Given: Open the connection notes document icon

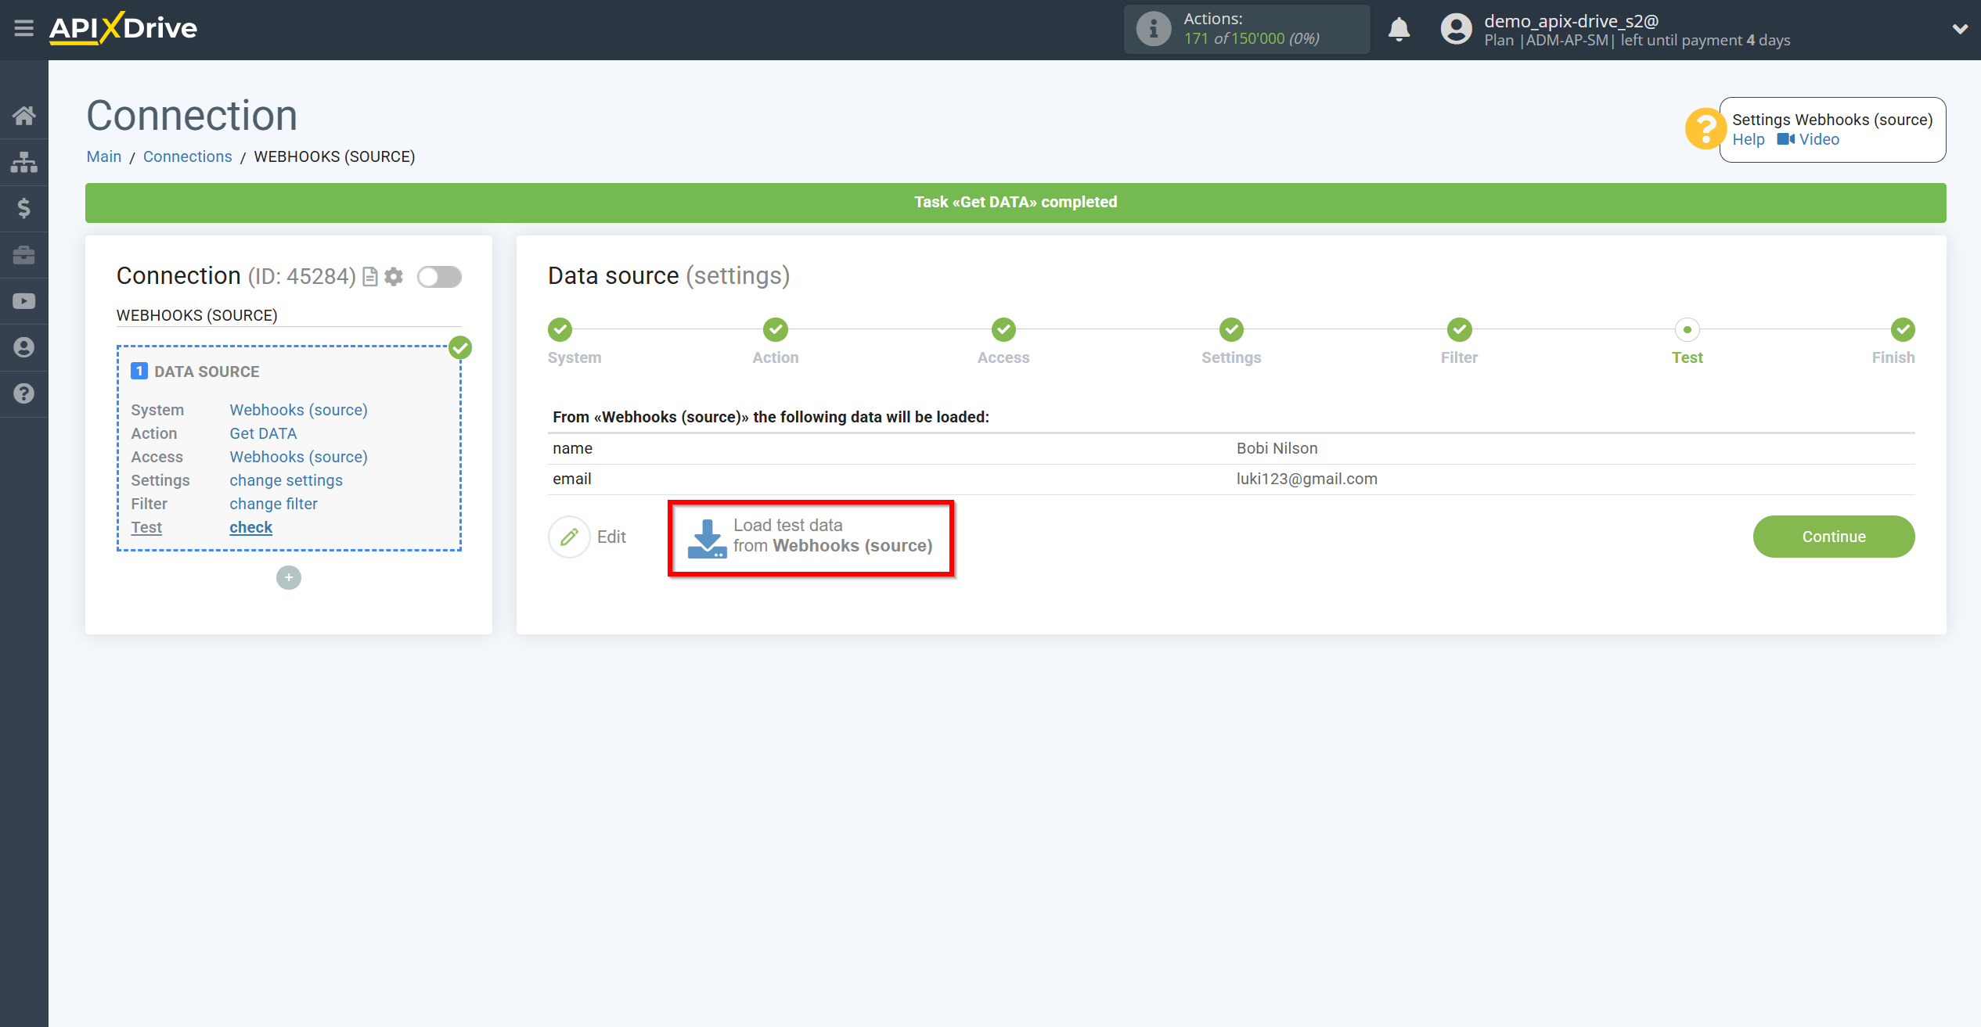Looking at the screenshot, I should click(x=370, y=277).
